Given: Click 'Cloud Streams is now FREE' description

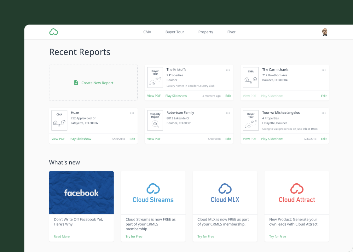Looking at the screenshot, I should click(x=151, y=224).
